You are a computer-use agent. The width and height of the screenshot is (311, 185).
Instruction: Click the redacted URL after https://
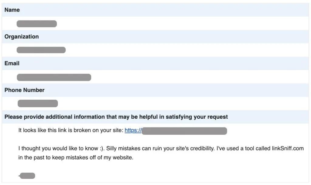(184, 131)
